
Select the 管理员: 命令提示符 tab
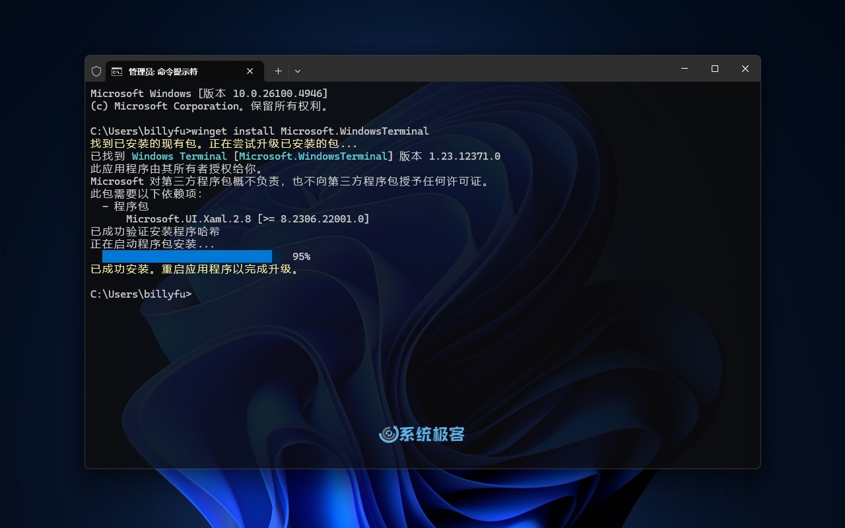click(185, 71)
